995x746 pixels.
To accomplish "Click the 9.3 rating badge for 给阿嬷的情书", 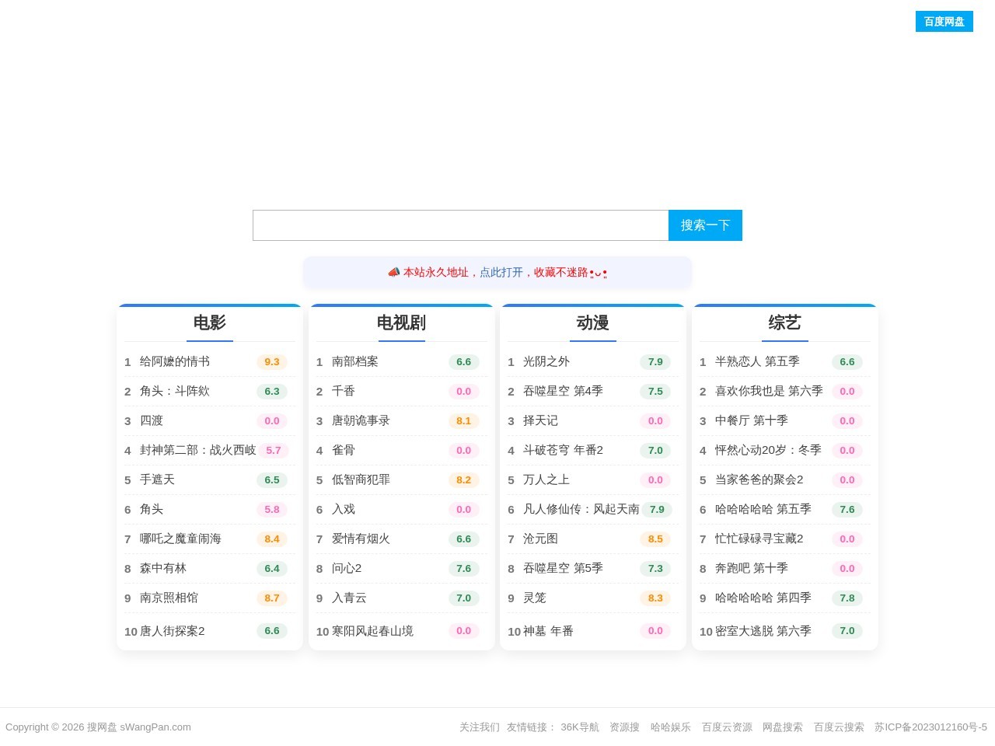I will click(272, 361).
